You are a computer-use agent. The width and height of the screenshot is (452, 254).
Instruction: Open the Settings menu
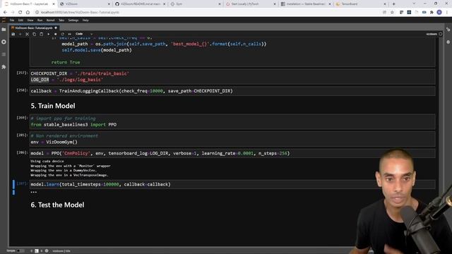[73, 20]
